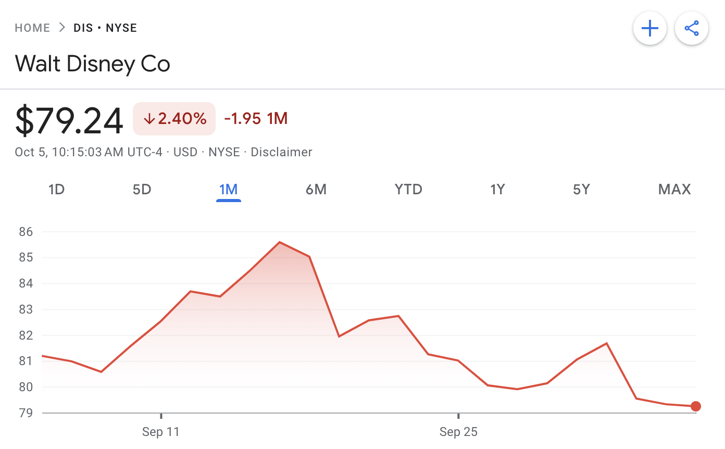Click the Sep 11 axis marker
The height and width of the screenshot is (449, 725).
[x=160, y=432]
